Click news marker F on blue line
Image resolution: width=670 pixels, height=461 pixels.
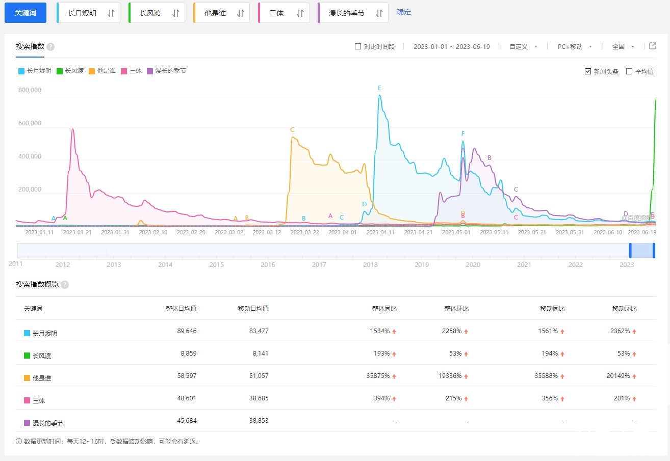pyautogui.click(x=463, y=134)
